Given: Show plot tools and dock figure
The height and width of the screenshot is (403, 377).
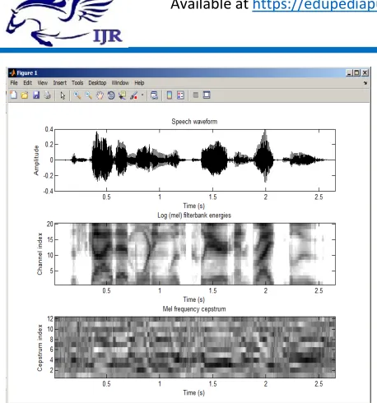Looking at the screenshot, I should 207,95.
